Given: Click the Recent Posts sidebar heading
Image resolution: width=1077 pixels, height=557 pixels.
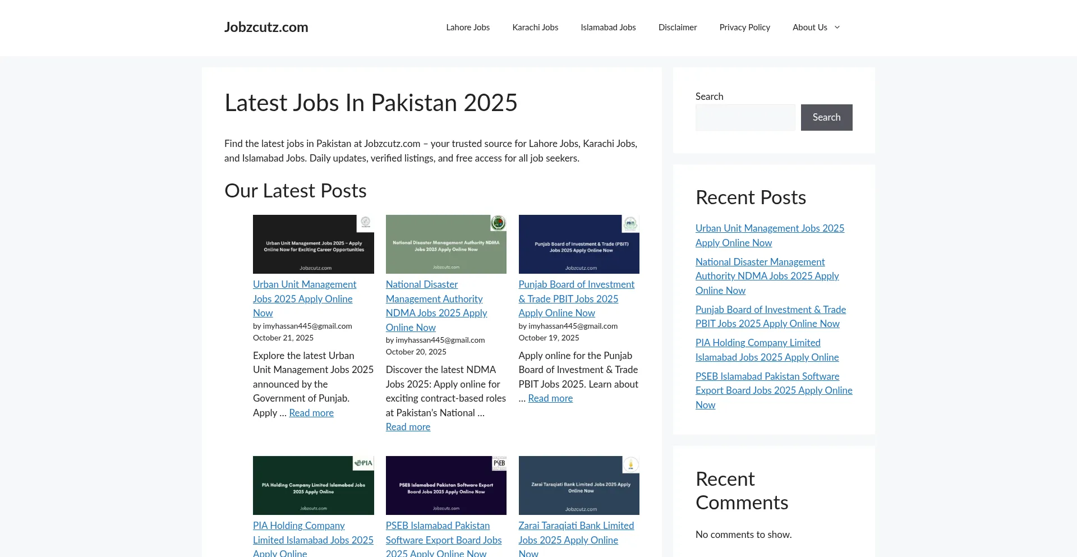Looking at the screenshot, I should (x=751, y=197).
